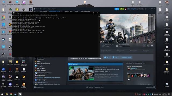
Task: Add game to favorites with heart icon
Action: point(152,46)
